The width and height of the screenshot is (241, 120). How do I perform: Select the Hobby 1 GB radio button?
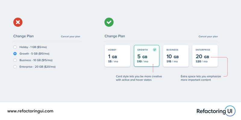coord(15,47)
